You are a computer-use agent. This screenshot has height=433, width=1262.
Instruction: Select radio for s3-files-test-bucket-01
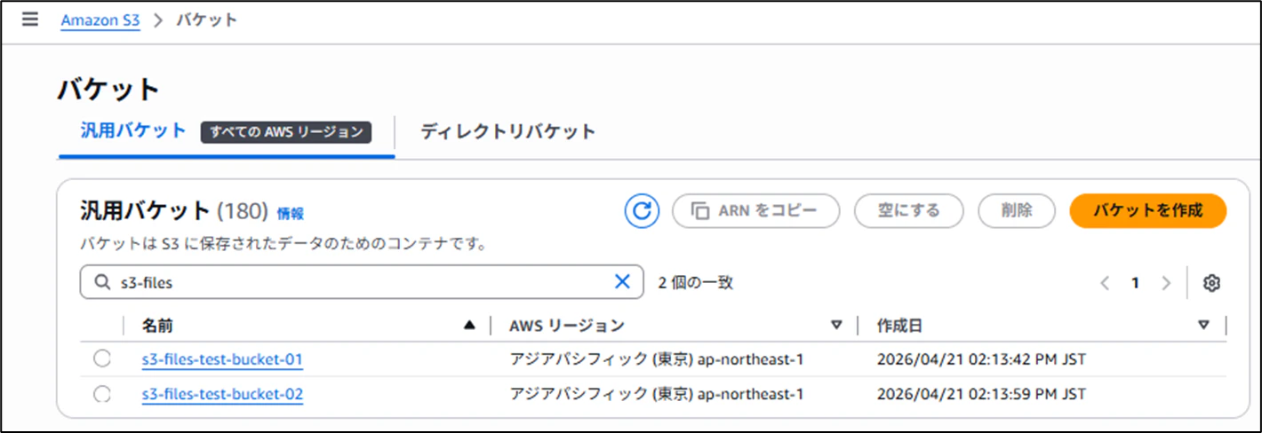[x=102, y=358]
